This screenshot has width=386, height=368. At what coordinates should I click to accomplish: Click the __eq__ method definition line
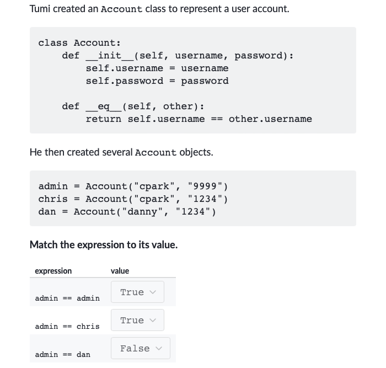tap(133, 106)
